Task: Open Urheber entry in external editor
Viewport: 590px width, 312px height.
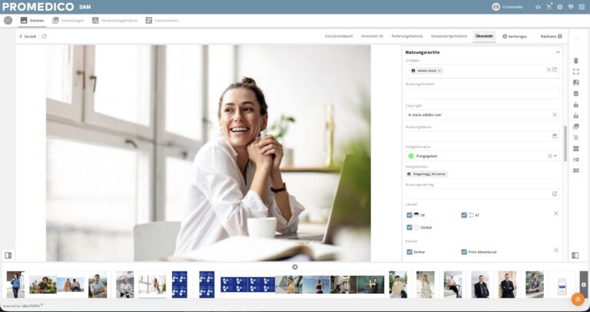Action: pyautogui.click(x=555, y=70)
